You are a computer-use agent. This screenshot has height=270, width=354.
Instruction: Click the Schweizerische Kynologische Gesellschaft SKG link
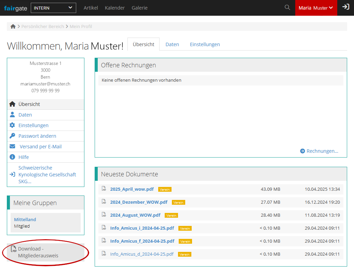click(x=47, y=175)
